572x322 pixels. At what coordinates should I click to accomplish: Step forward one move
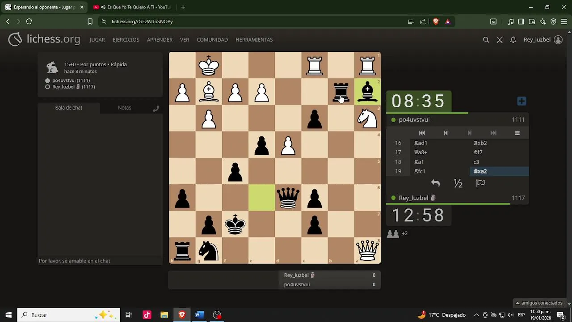pos(469,133)
